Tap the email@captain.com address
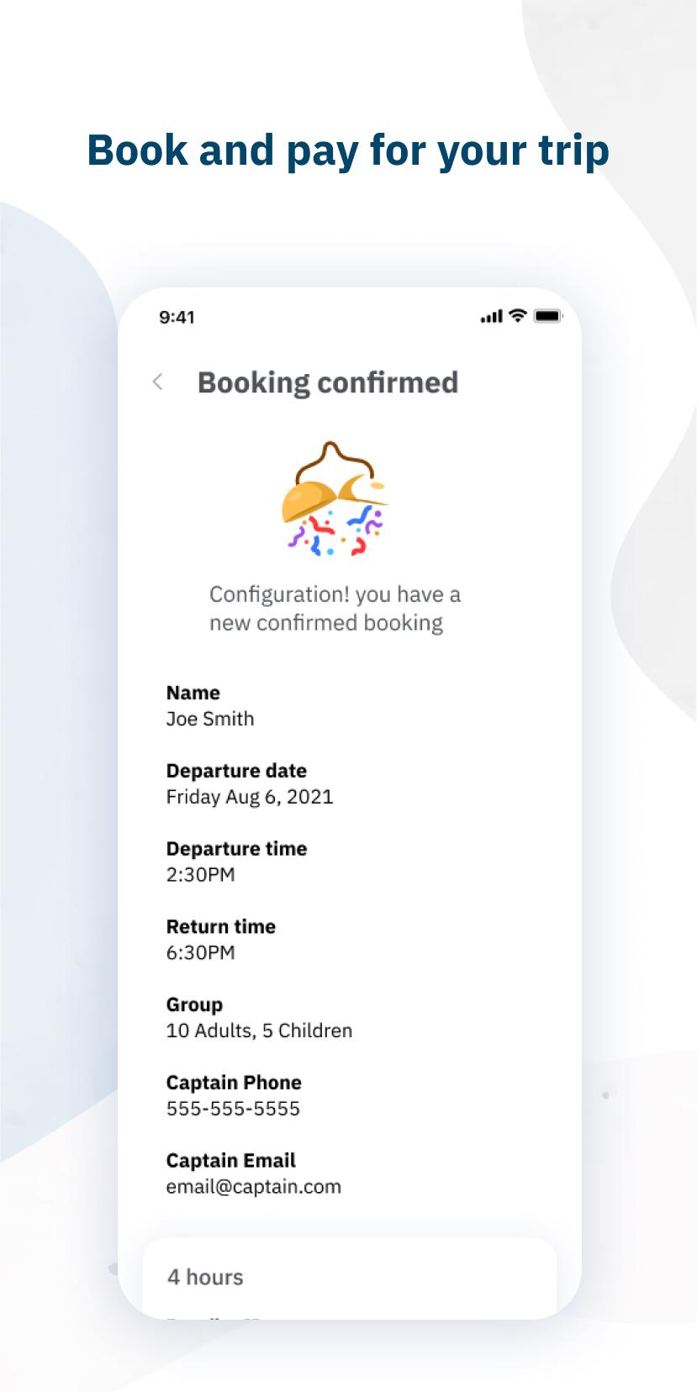The height and width of the screenshot is (1392, 697). [x=253, y=1187]
